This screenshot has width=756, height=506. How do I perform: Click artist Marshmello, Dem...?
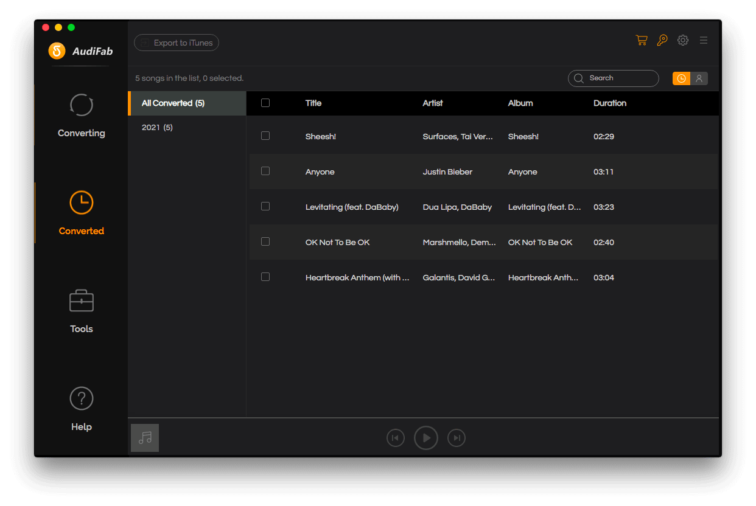pos(459,243)
